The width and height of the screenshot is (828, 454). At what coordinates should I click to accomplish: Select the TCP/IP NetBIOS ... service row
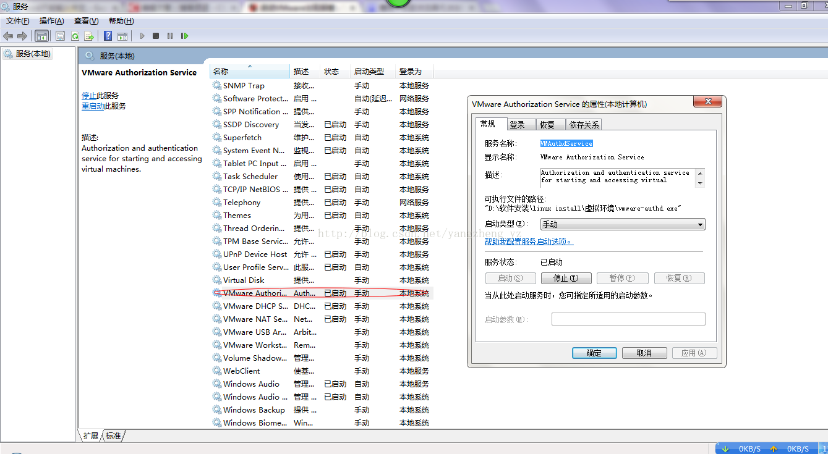tap(322, 189)
